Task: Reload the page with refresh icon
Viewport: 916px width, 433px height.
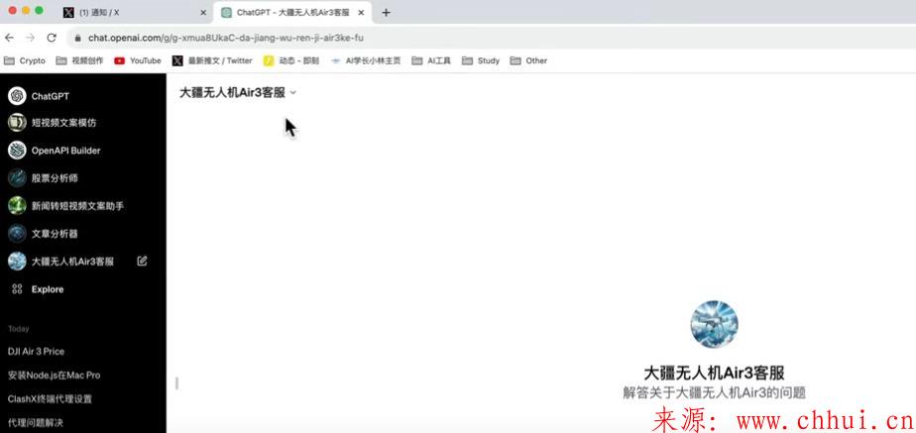Action: point(52,38)
